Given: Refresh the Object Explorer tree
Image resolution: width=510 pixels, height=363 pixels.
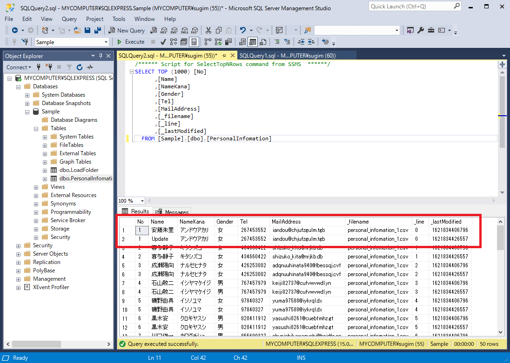Looking at the screenshot, I should (80, 67).
